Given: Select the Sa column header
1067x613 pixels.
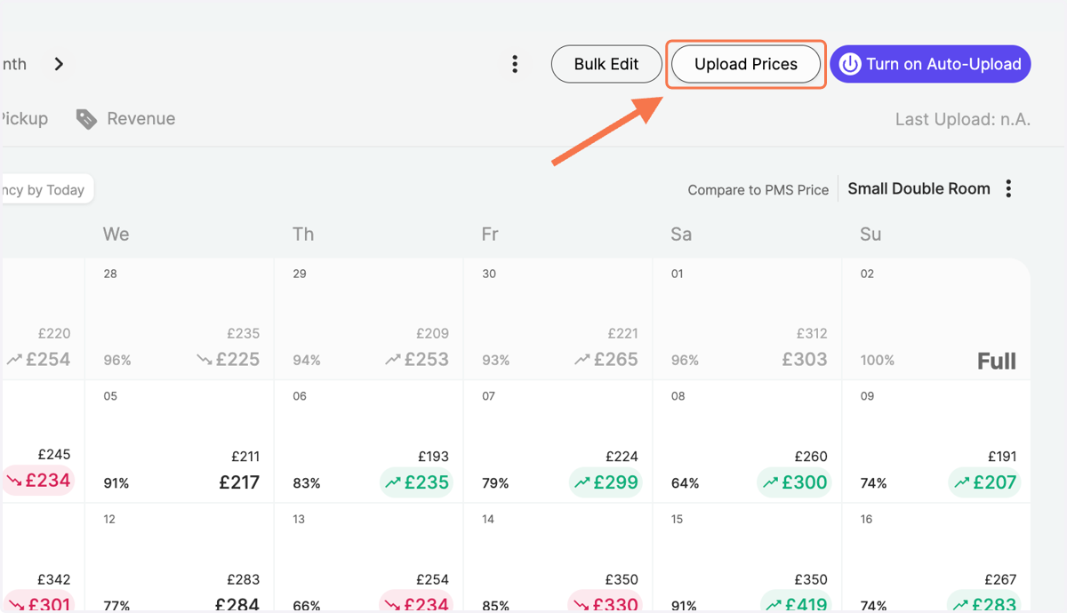Looking at the screenshot, I should 681,234.
